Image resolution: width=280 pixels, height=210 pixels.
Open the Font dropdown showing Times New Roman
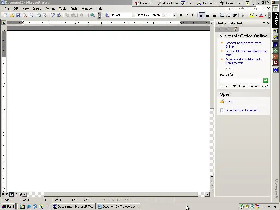coord(164,15)
